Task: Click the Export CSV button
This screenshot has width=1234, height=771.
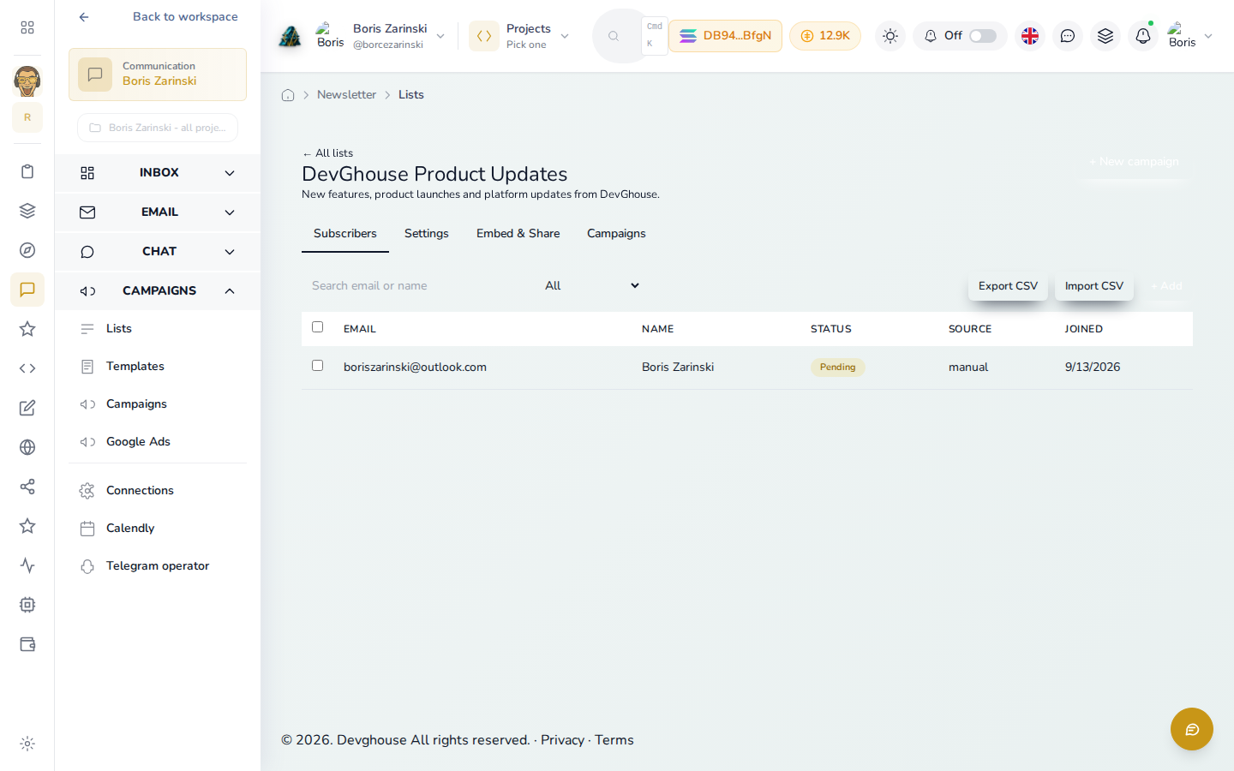Action: pyautogui.click(x=1008, y=286)
